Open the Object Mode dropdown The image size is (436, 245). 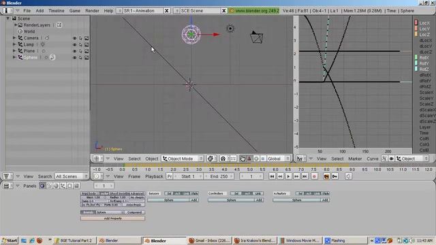183,159
